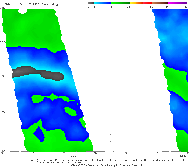Pick the brown 50-64 colorbar segment
The width and height of the screenshot is (190, 167).
(x=160, y=3)
